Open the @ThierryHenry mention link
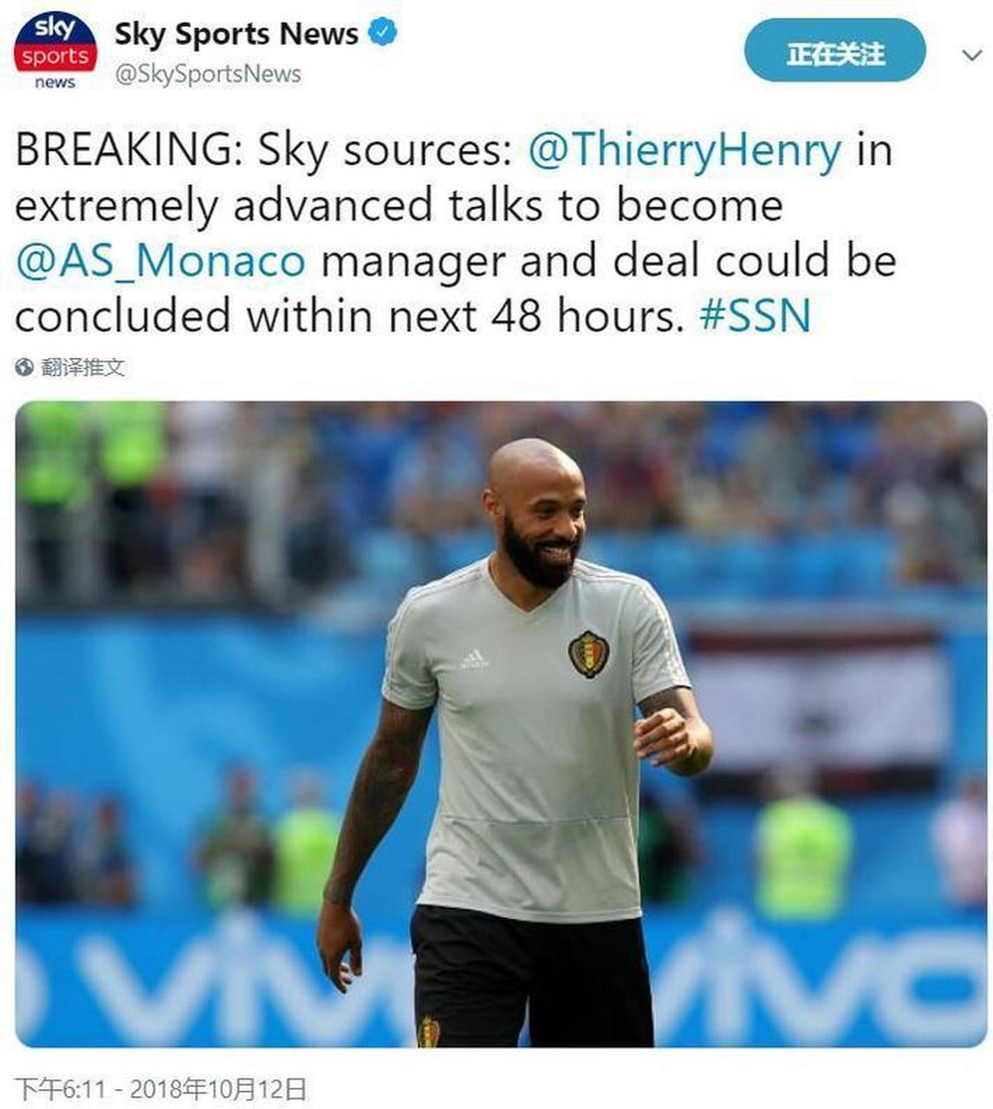 tap(685, 150)
